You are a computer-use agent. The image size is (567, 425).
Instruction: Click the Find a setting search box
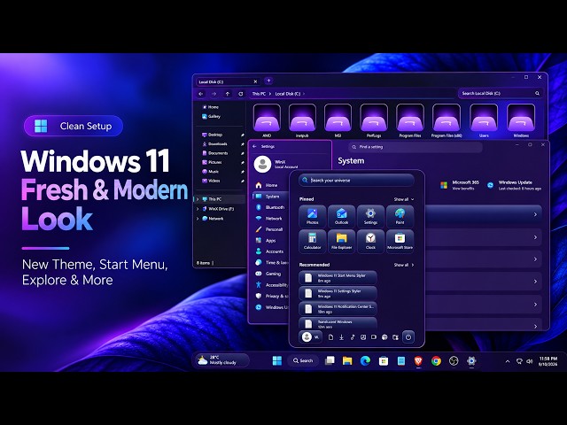tap(416, 147)
